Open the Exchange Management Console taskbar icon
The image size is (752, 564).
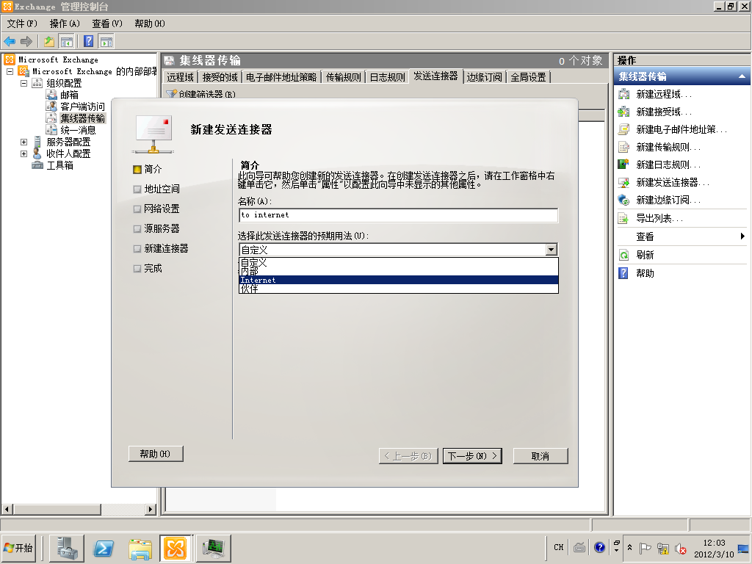point(175,548)
